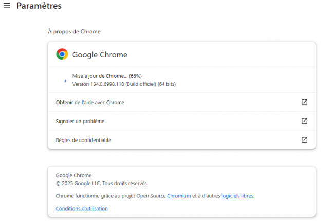334x222 pixels.
Task: Open Règles de confidentialité row label
Action: pos(83,140)
